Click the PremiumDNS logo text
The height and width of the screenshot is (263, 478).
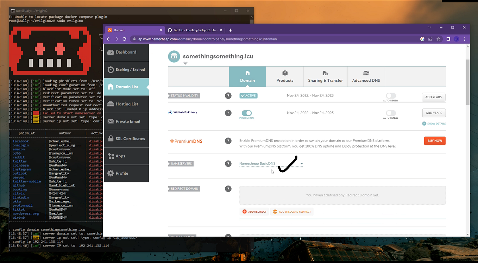click(x=186, y=141)
